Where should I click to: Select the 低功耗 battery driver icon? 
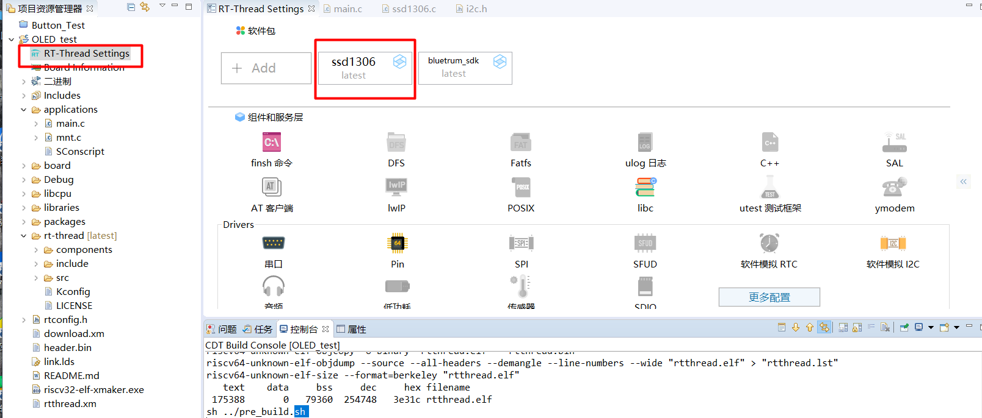[x=398, y=286]
